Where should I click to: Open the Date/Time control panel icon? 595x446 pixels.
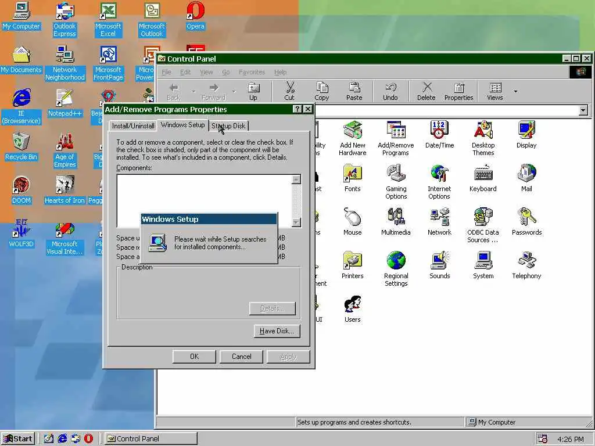click(439, 135)
